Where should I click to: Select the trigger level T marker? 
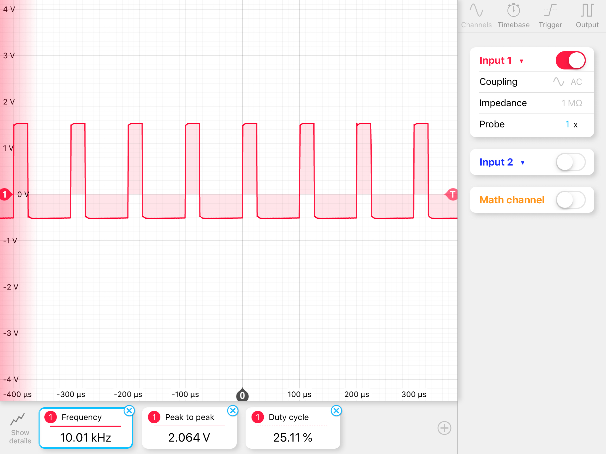click(452, 194)
